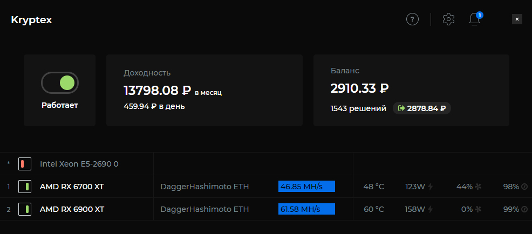The width and height of the screenshot is (532, 234).
Task: Turn off the mining toggle switch
Action: click(x=60, y=82)
